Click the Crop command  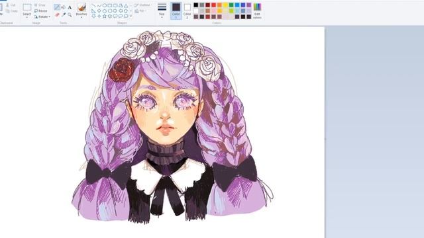40,5
